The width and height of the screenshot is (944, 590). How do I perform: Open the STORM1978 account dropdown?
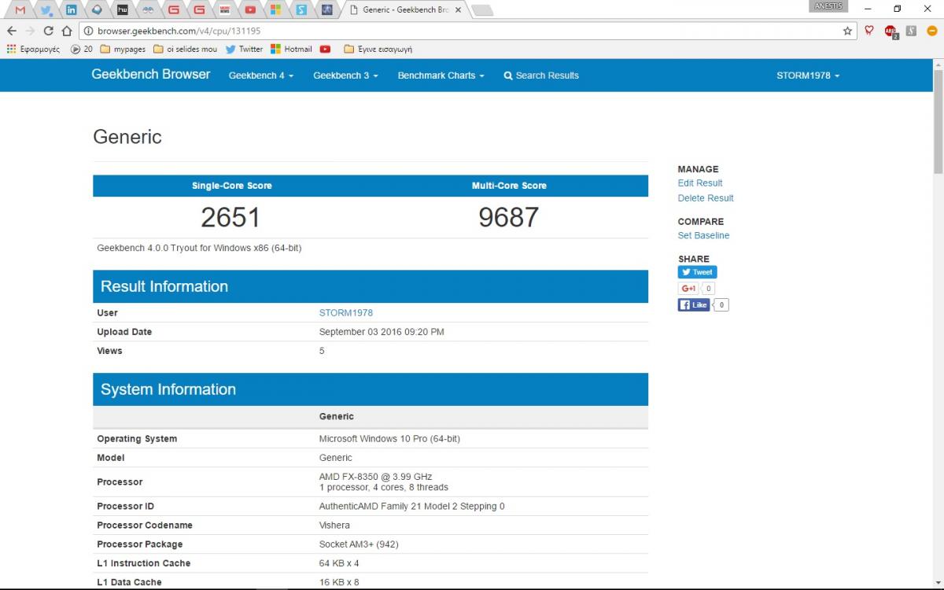click(x=808, y=76)
